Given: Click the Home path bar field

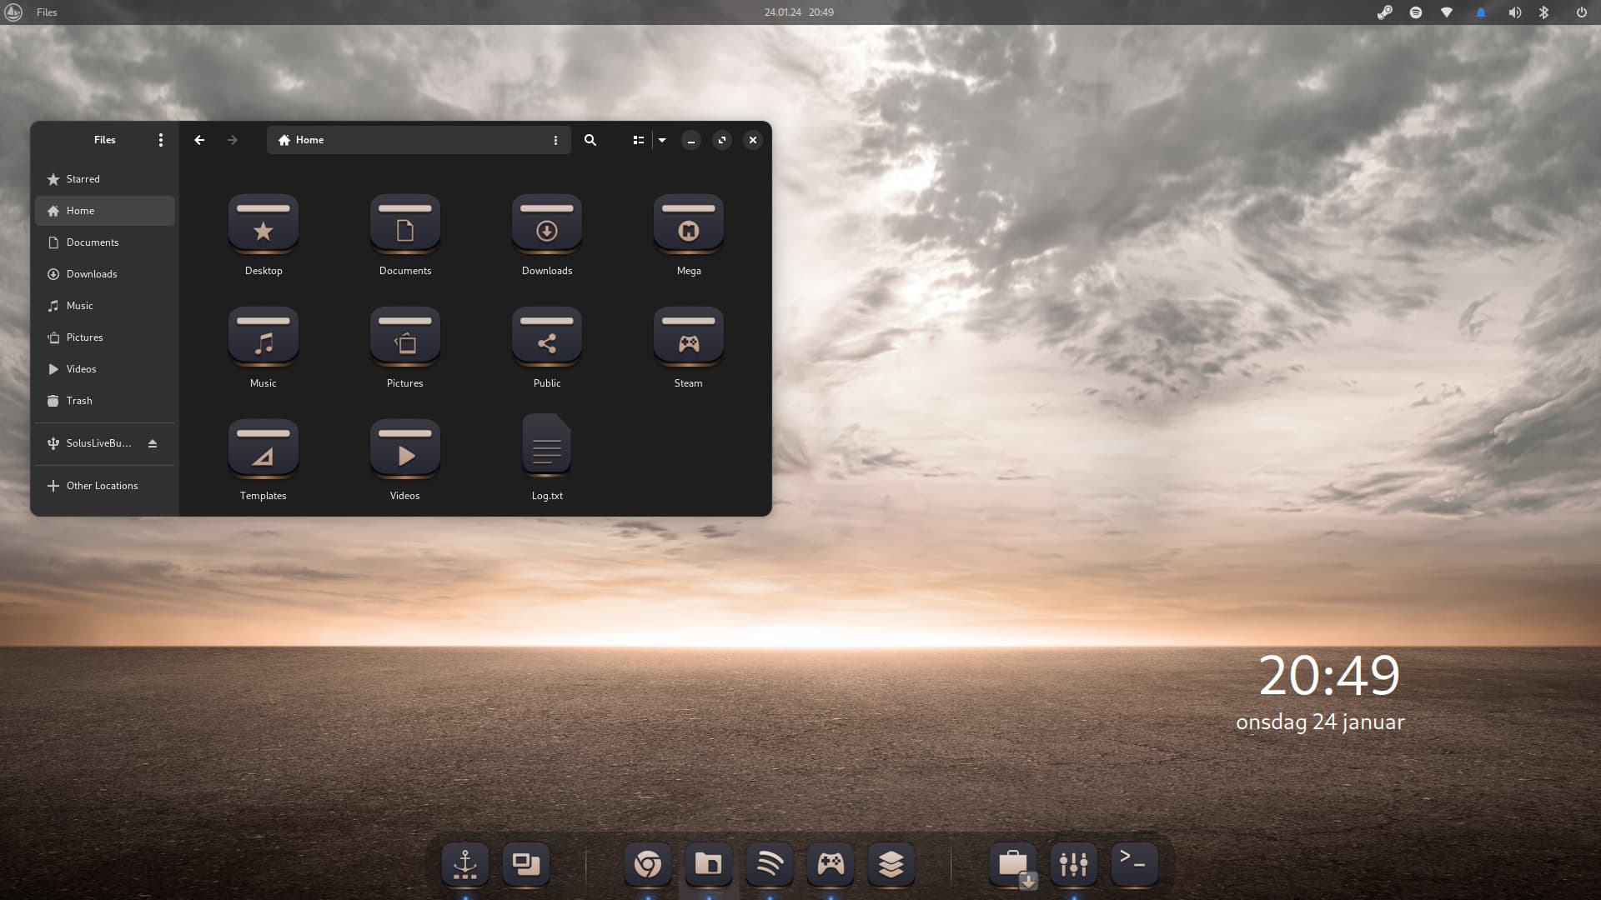Looking at the screenshot, I should tap(419, 140).
